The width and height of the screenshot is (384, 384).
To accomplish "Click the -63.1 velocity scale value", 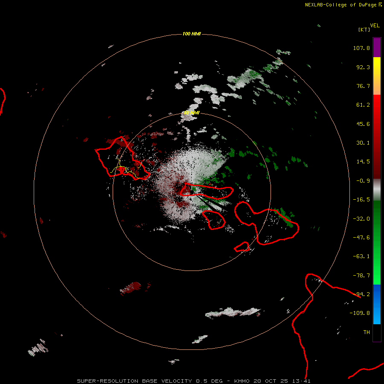I will [x=361, y=256].
